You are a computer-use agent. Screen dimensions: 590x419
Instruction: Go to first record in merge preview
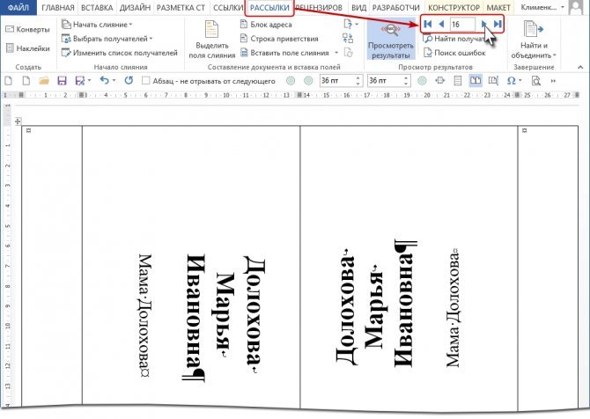[x=428, y=24]
